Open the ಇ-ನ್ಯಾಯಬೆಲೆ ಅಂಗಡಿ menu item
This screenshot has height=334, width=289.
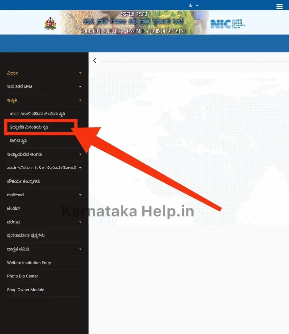(24, 154)
